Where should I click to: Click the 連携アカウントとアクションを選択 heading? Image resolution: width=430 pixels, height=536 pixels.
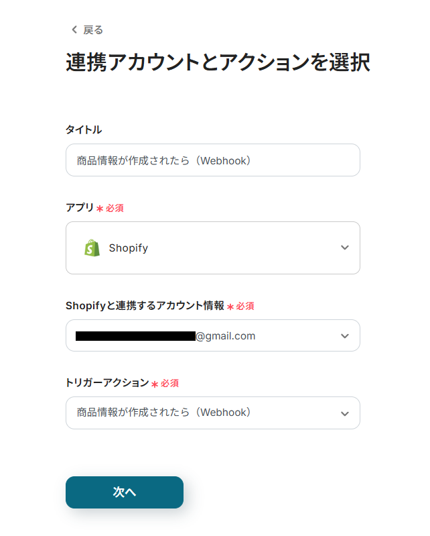click(x=218, y=63)
